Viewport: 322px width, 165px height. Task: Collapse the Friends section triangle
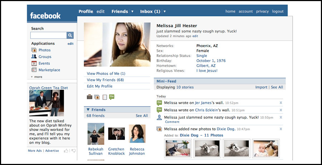[x=88, y=110]
